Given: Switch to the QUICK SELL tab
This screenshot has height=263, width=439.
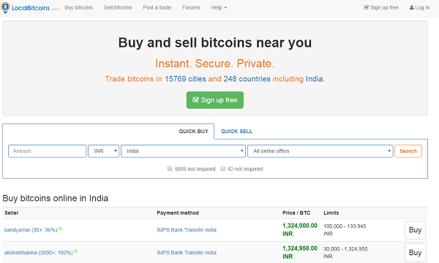Looking at the screenshot, I should (237, 131).
